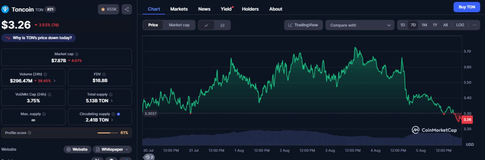485x160 pixels.
Task: Click the $16.8B FDV value
Action: pyautogui.click(x=100, y=80)
